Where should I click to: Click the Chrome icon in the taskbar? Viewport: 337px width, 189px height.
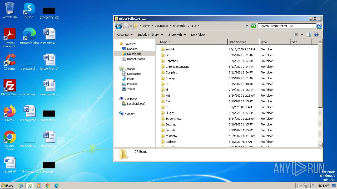point(48,186)
